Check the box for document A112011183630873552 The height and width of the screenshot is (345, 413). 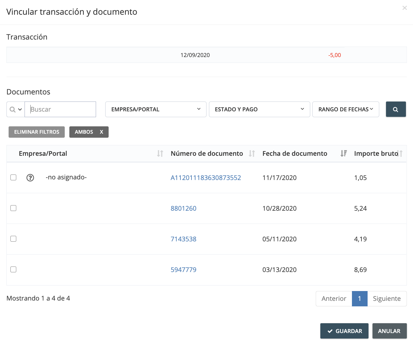(14, 178)
